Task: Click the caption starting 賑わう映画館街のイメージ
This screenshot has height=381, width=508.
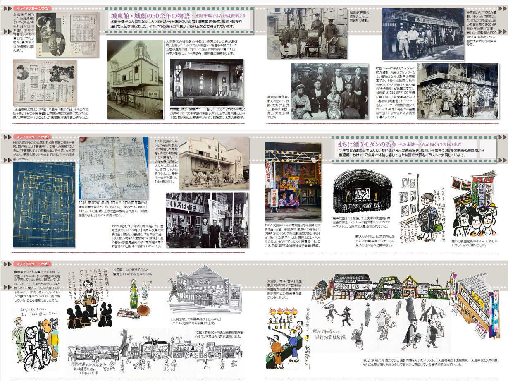Action: pyautogui.click(x=475, y=243)
